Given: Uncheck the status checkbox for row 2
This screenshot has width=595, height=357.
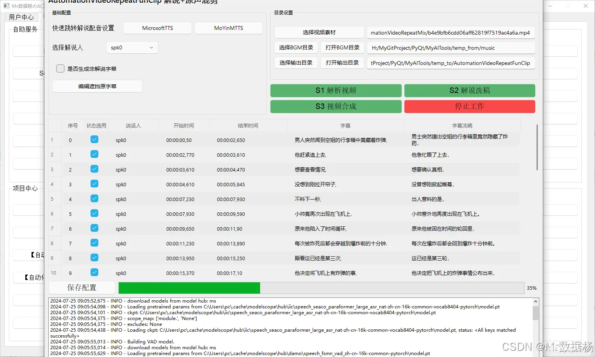Looking at the screenshot, I should pyautogui.click(x=94, y=169).
